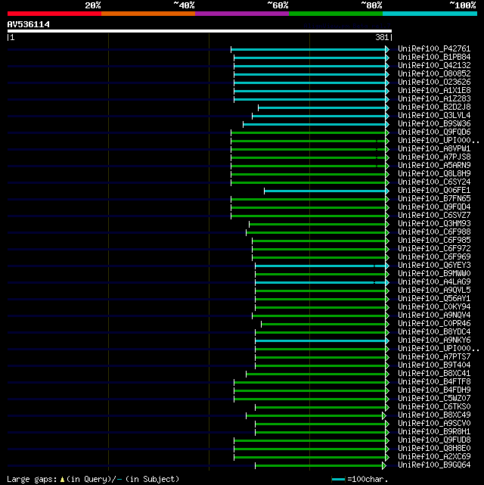Select the UniRef100_A5ARN9 label
This screenshot has width=484, height=485.
coord(434,166)
